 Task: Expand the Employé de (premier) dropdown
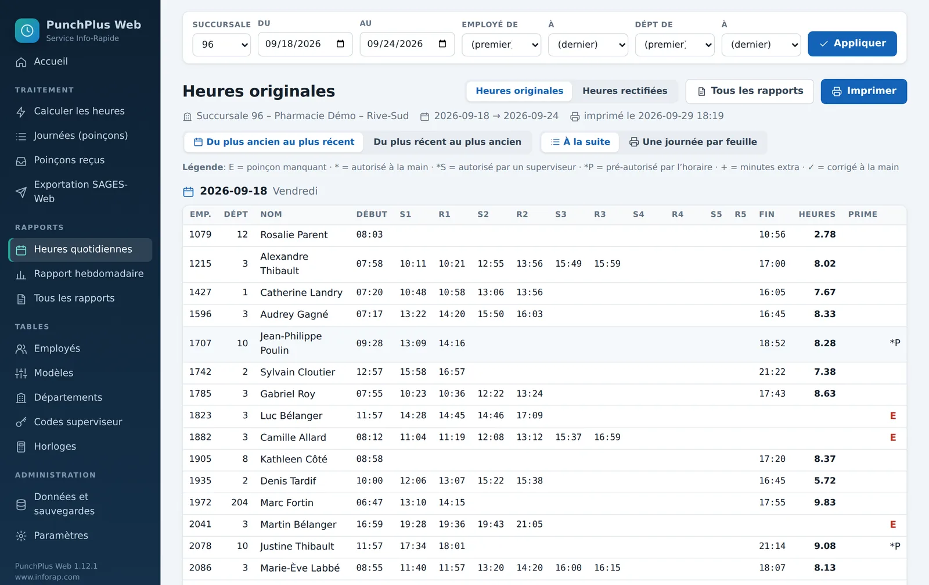501,45
